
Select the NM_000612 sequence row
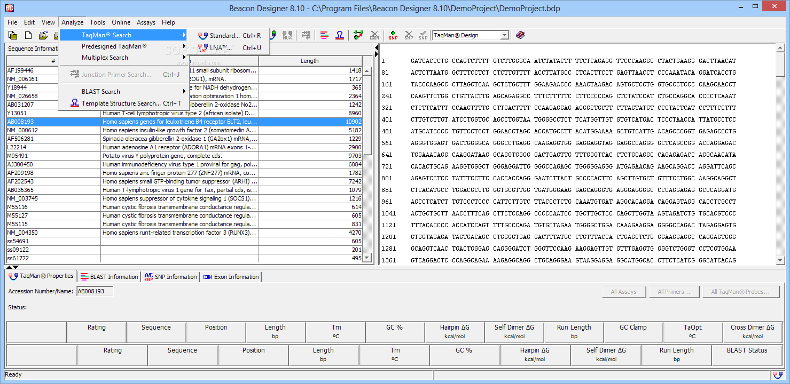(184, 130)
